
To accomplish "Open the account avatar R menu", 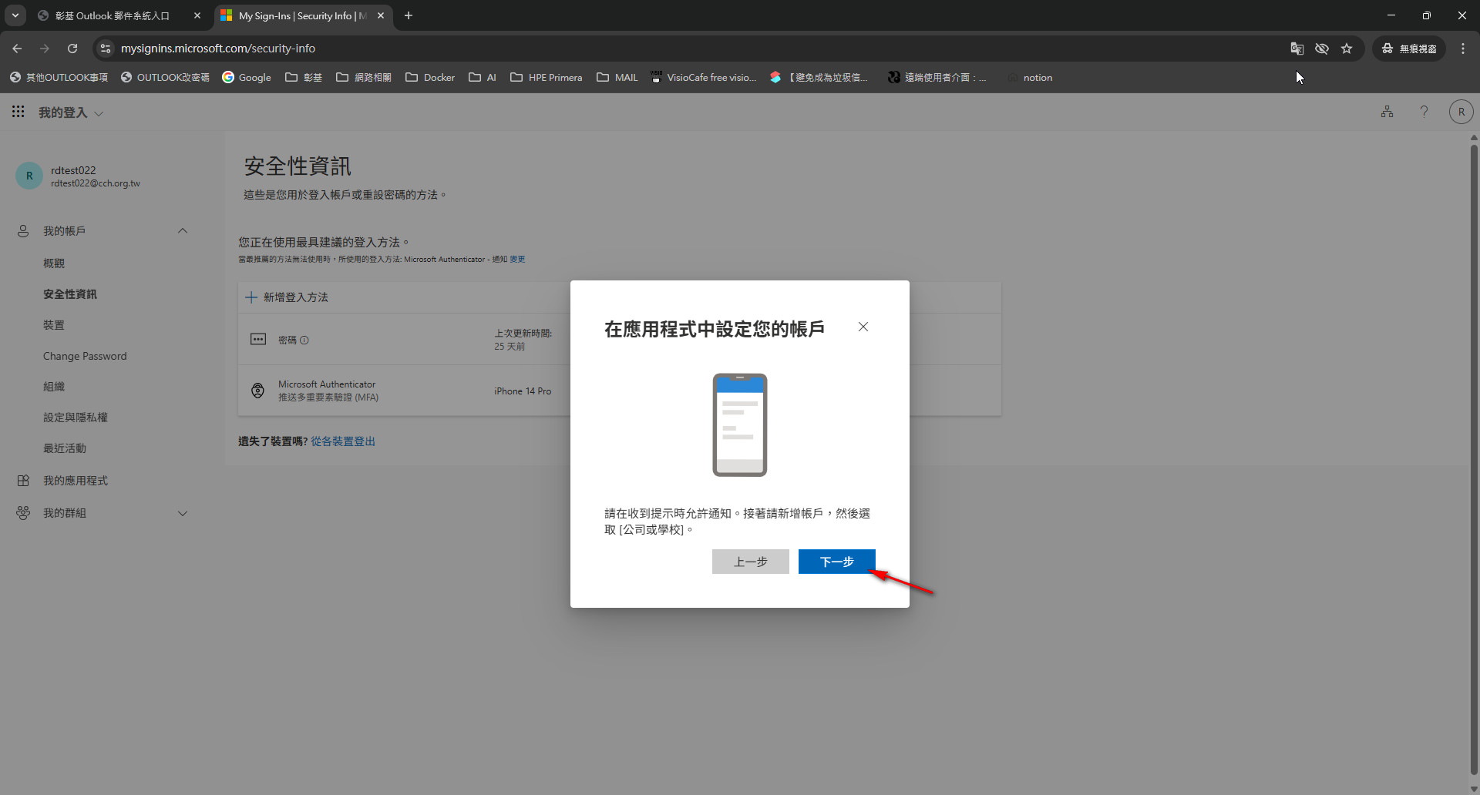I will pyautogui.click(x=1461, y=112).
